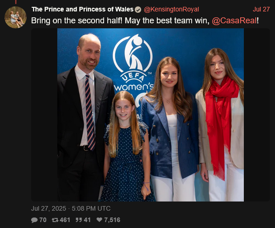Click the reply speech bubble icon
The height and width of the screenshot is (228, 275).
34,220
